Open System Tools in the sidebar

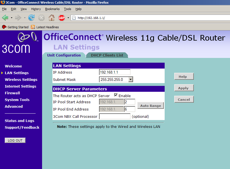click(17, 100)
